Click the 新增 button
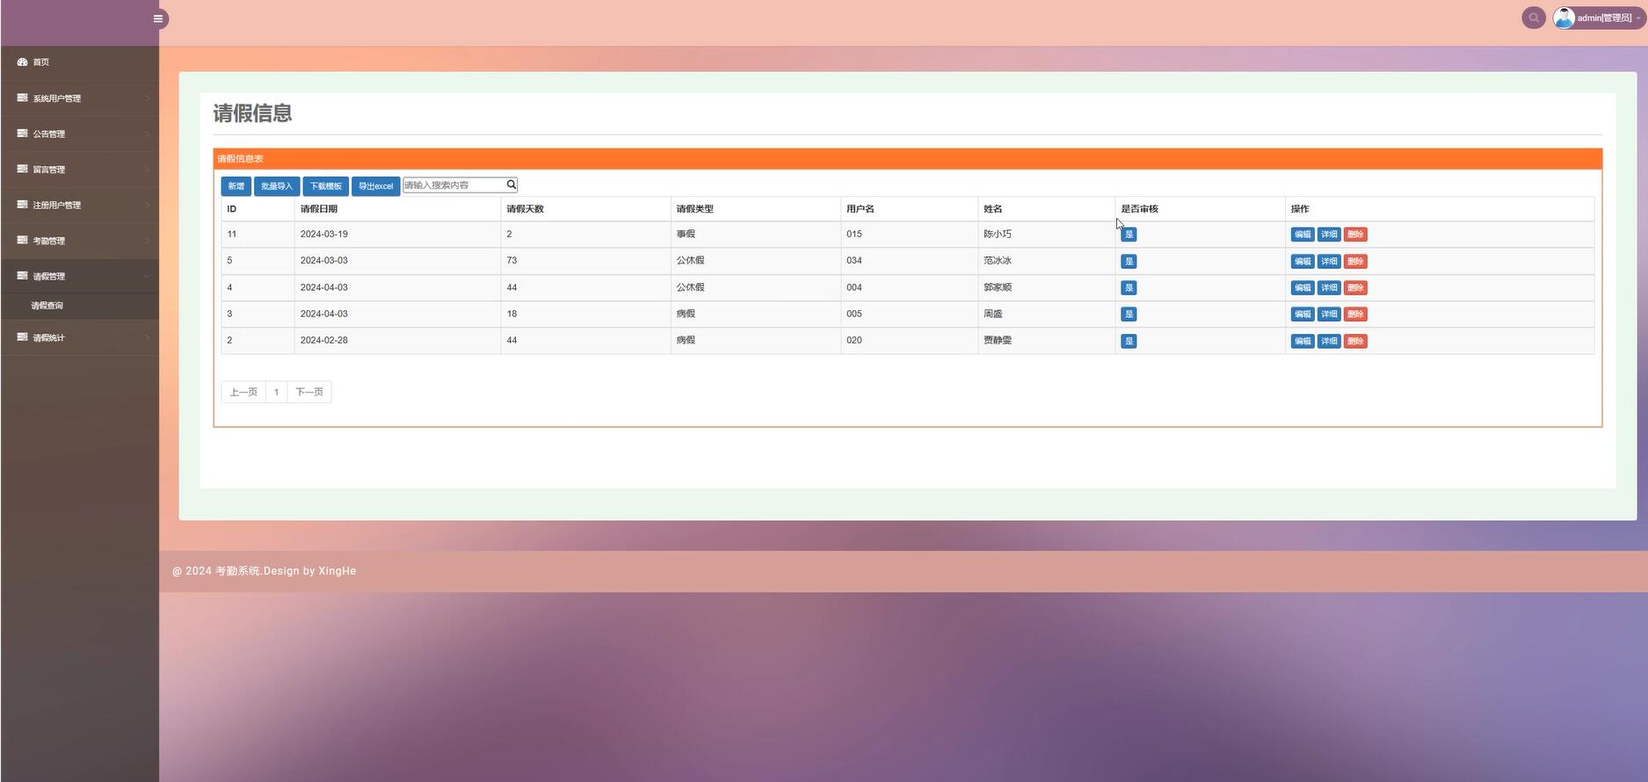This screenshot has width=1648, height=782. pyautogui.click(x=236, y=186)
